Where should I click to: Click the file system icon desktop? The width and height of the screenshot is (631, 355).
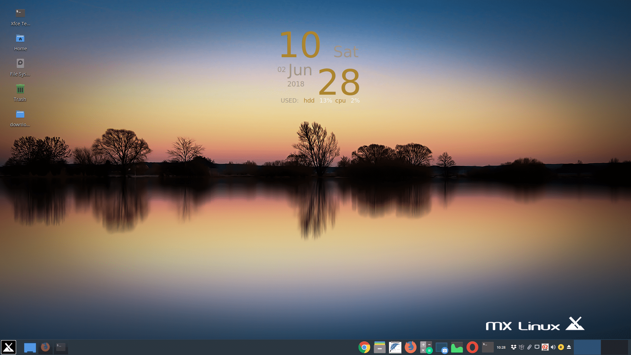(x=20, y=63)
